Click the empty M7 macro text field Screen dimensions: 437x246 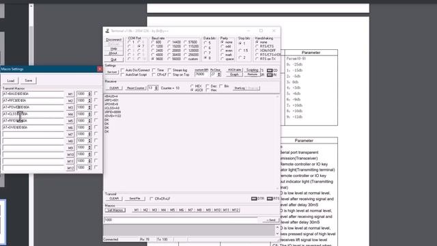pos(33,134)
